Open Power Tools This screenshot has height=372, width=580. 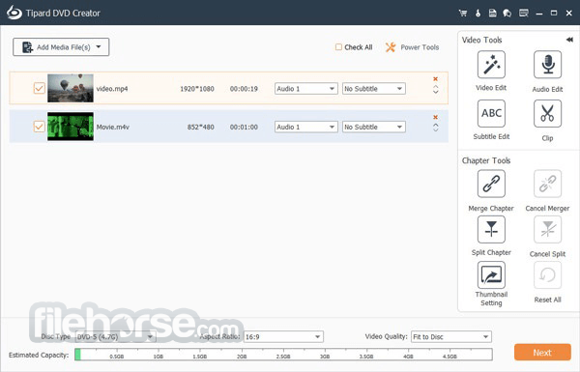(x=412, y=47)
